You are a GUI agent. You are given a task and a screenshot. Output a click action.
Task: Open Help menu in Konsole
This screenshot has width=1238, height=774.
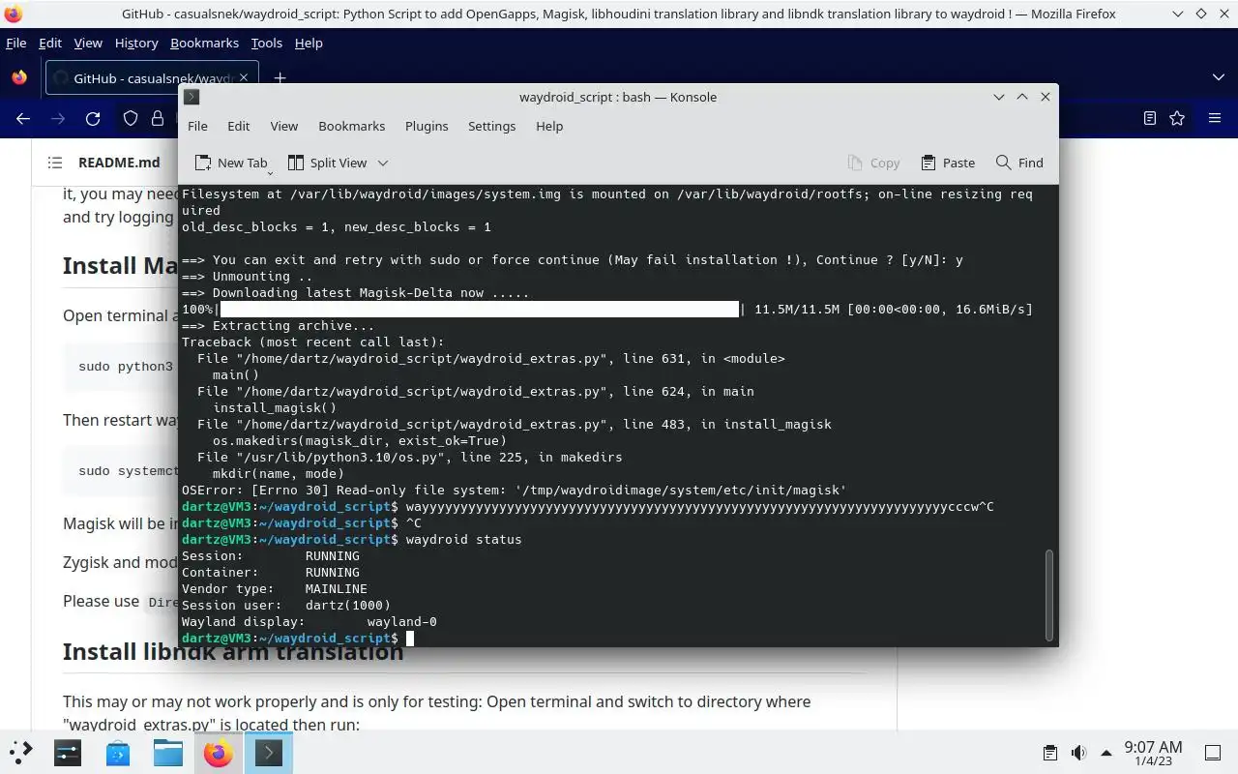tap(549, 126)
